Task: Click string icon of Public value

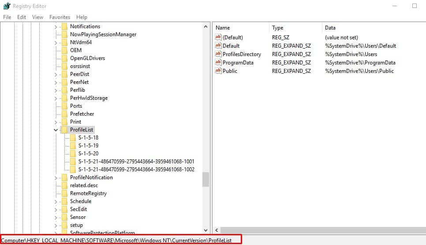Action: click(x=218, y=71)
